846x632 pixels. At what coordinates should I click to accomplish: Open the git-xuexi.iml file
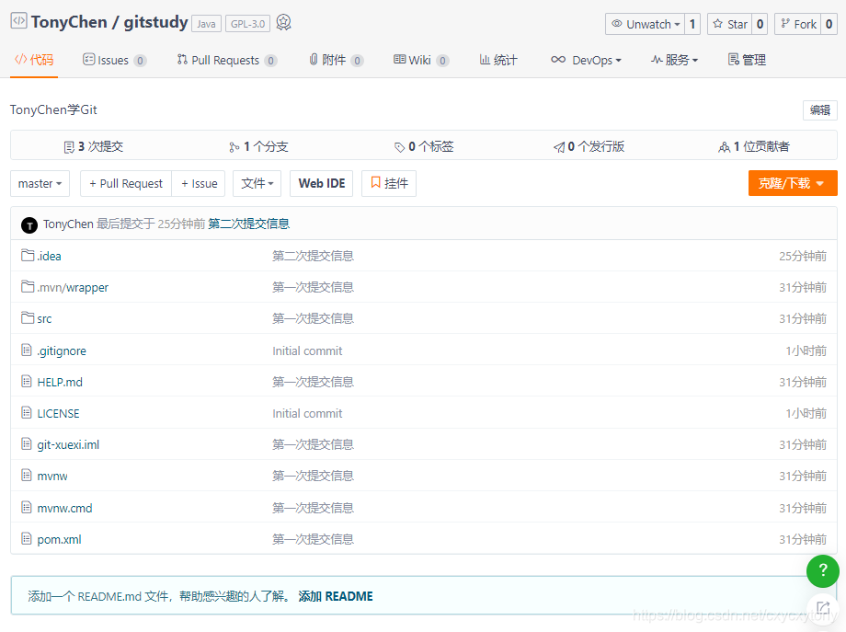point(69,444)
